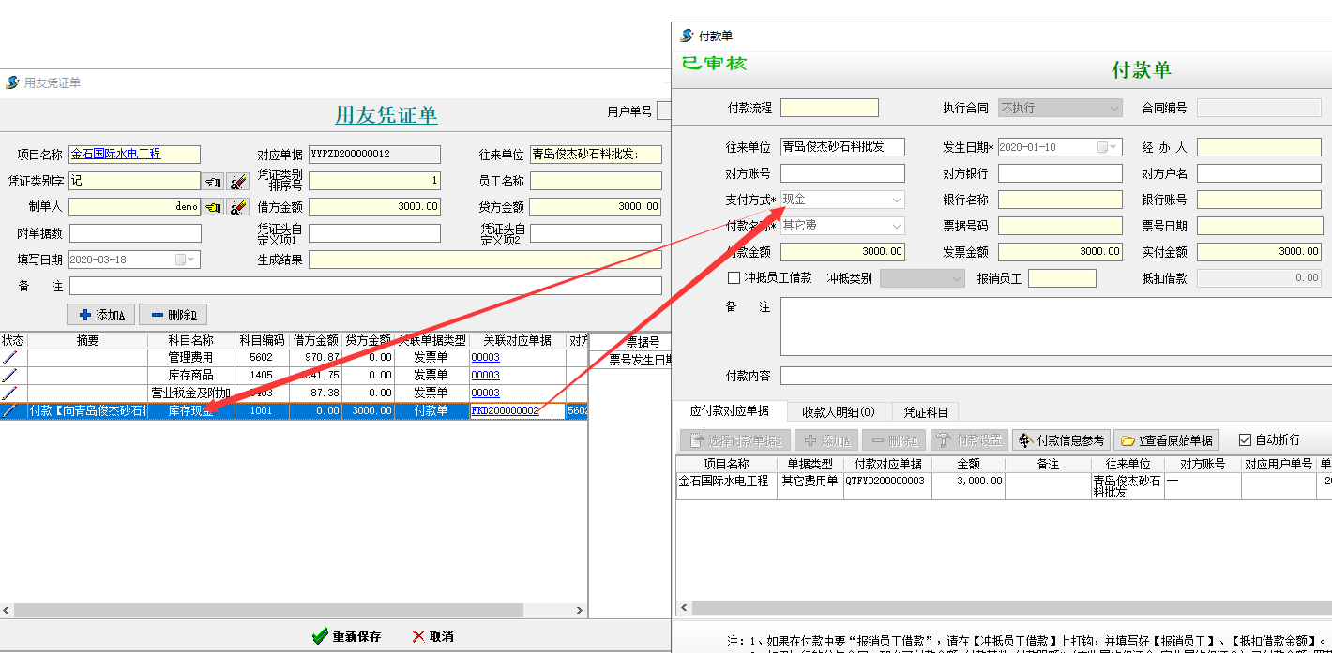Open 付款信息参考 payment info reference
This screenshot has width=1332, height=653.
pos(1058,439)
